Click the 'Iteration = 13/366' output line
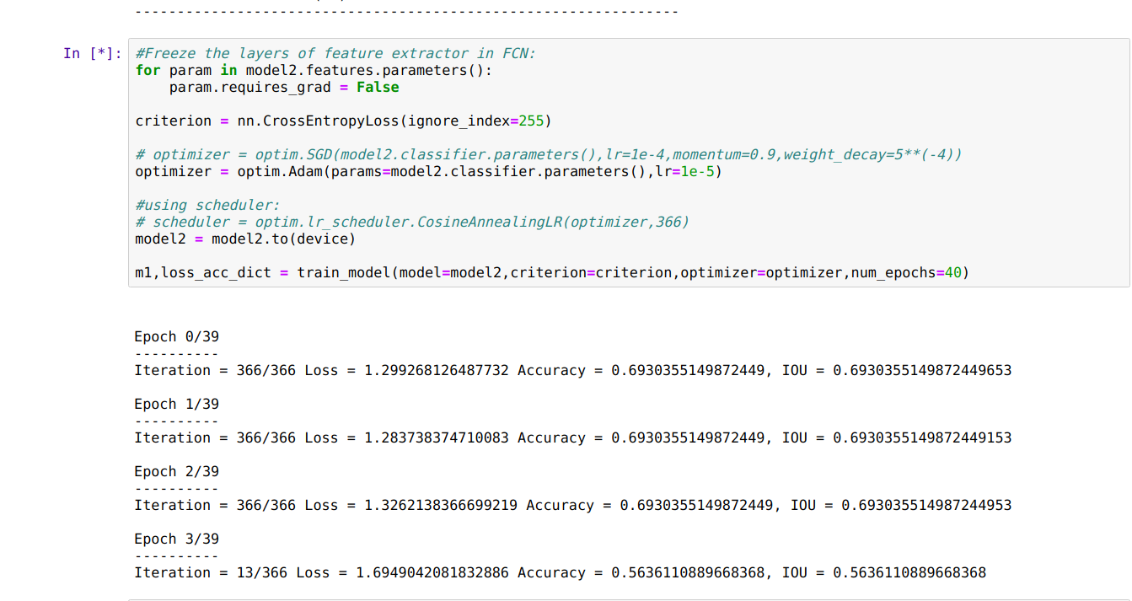 point(561,572)
